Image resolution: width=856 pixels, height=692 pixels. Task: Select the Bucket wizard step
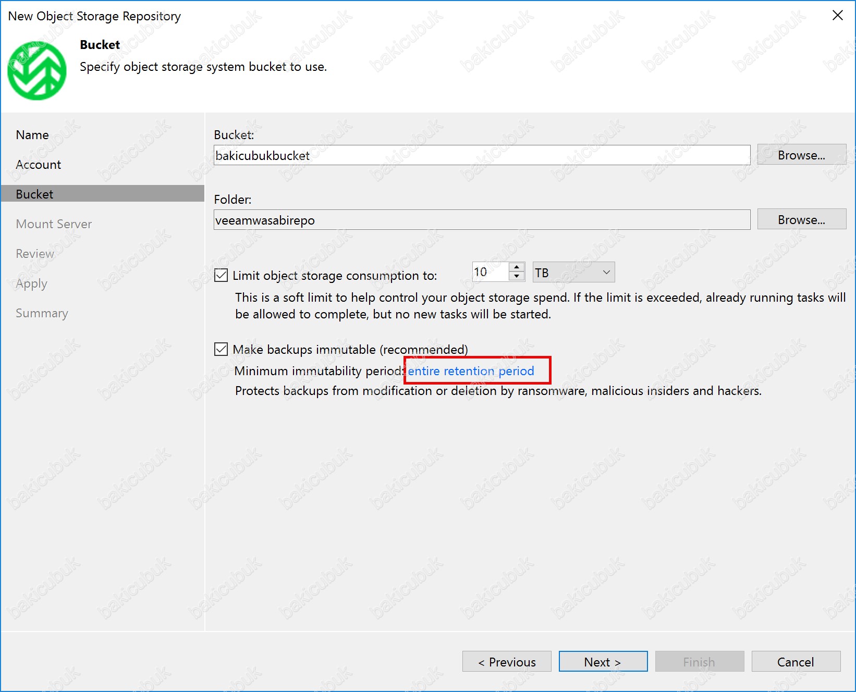(x=34, y=194)
